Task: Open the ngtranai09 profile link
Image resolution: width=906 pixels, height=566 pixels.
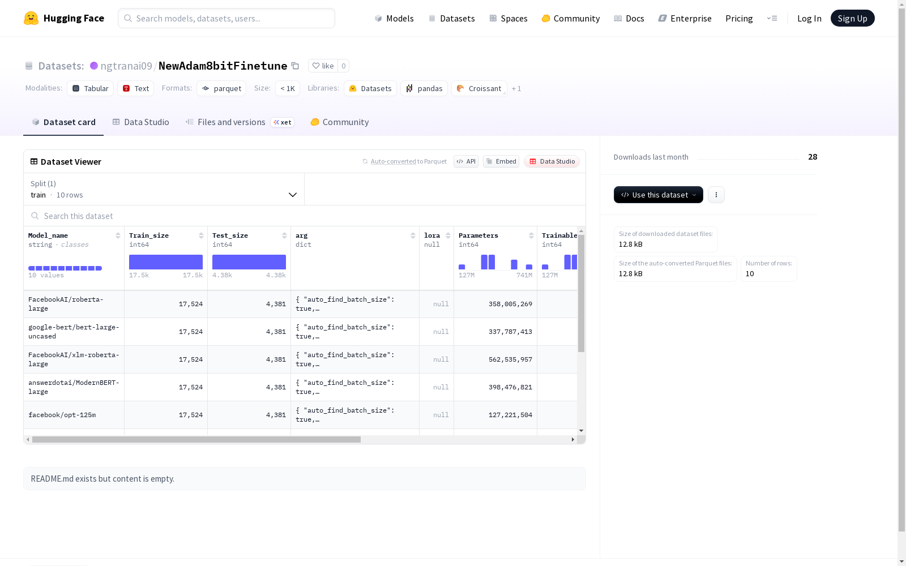Action: pos(126,66)
